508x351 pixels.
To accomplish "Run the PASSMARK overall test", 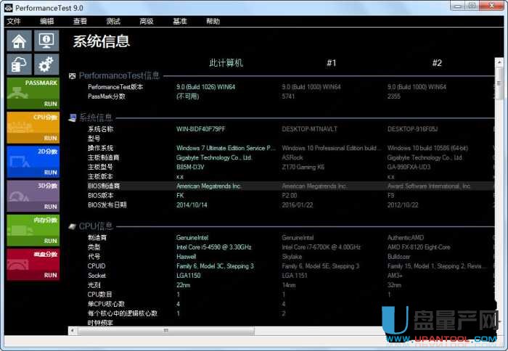I will pyautogui.click(x=50, y=104).
